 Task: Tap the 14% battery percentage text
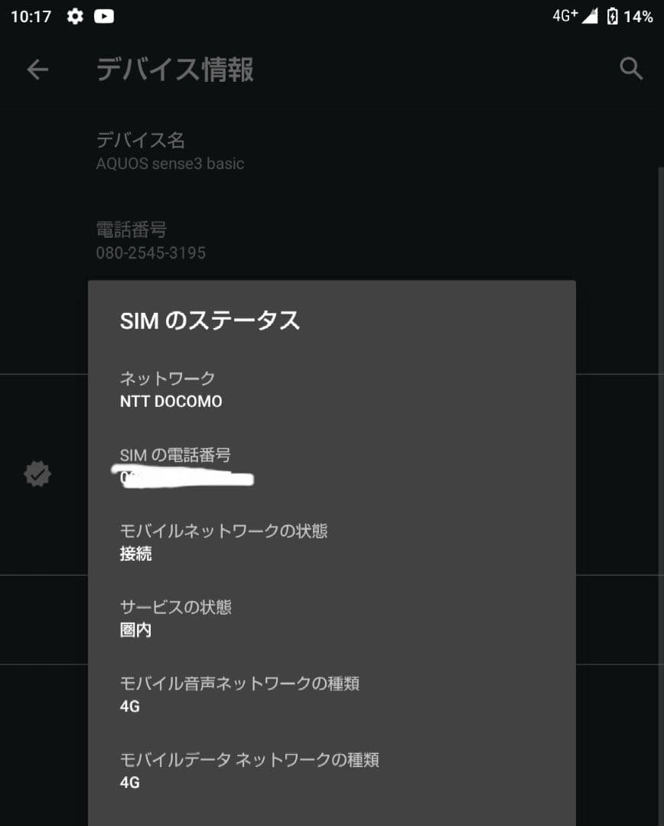point(638,16)
